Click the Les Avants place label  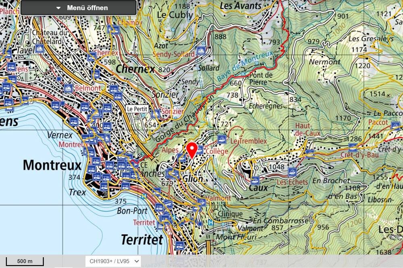241,5
